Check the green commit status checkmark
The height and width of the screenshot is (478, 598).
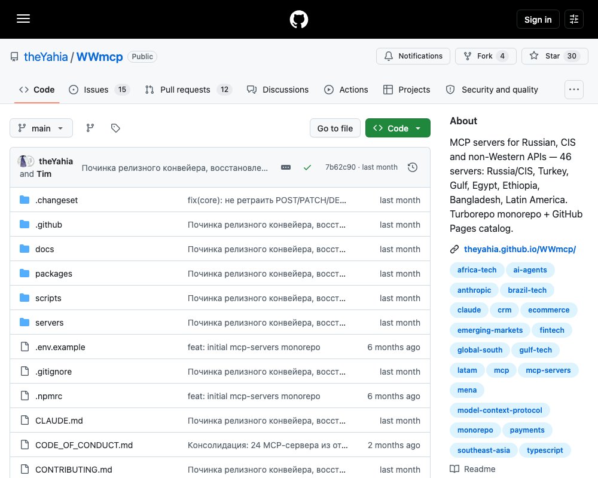307,167
